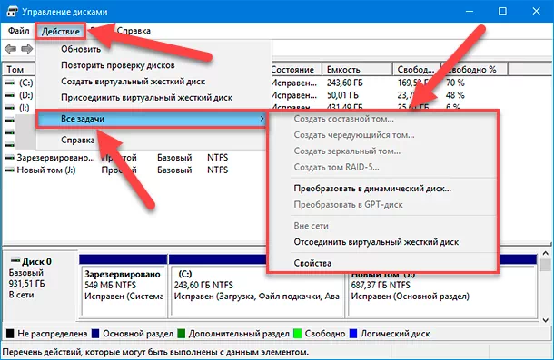Select the (C:) volume drive icon

coord(10,83)
